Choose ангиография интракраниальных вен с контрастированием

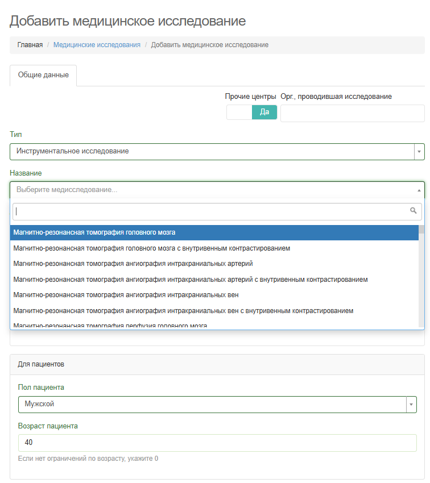click(x=183, y=311)
